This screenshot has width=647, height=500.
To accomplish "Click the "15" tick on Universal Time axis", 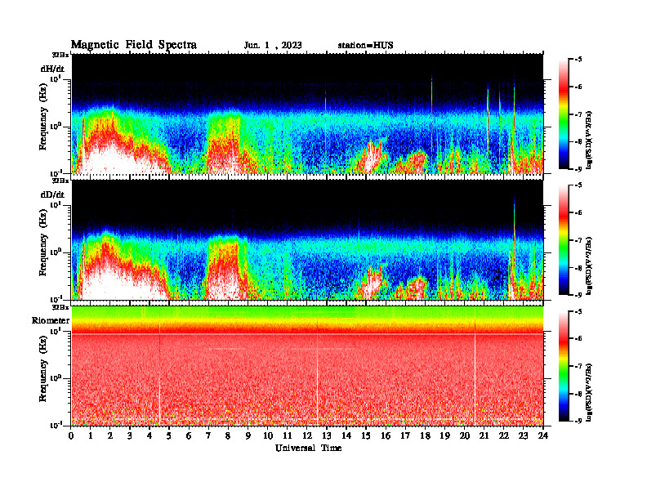I will (x=366, y=436).
